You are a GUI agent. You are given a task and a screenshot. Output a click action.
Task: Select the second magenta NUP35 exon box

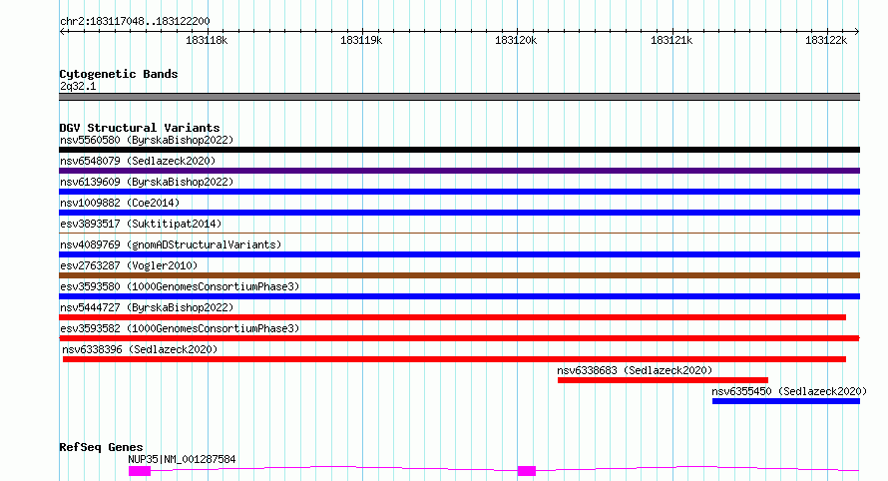[527, 471]
